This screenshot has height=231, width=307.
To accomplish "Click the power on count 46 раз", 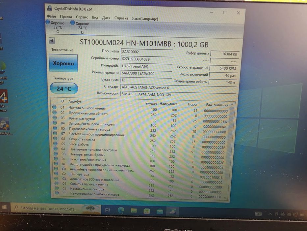I will tap(223, 76).
